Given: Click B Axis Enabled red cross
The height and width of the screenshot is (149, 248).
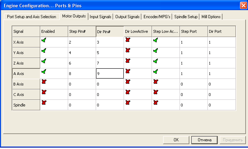Looking at the screenshot, I should 44,82.
